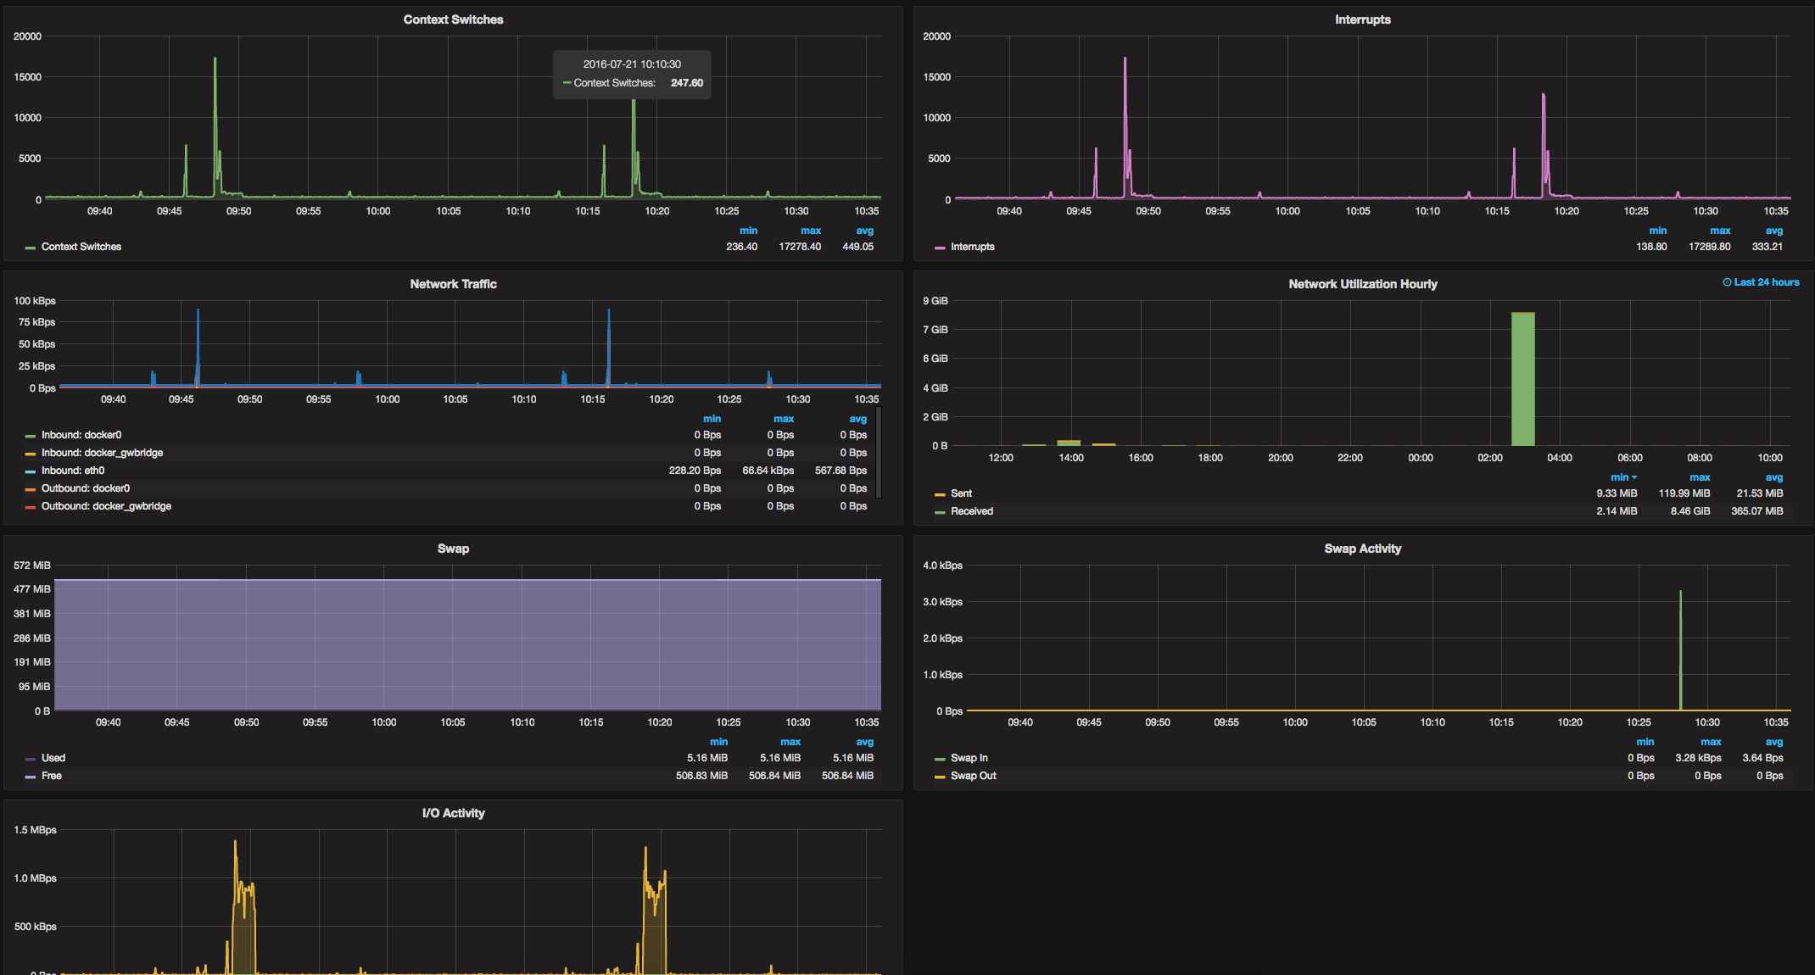Click the red color line for Outbound: docker_gwbridge
The width and height of the screenshot is (1815, 975).
click(31, 507)
